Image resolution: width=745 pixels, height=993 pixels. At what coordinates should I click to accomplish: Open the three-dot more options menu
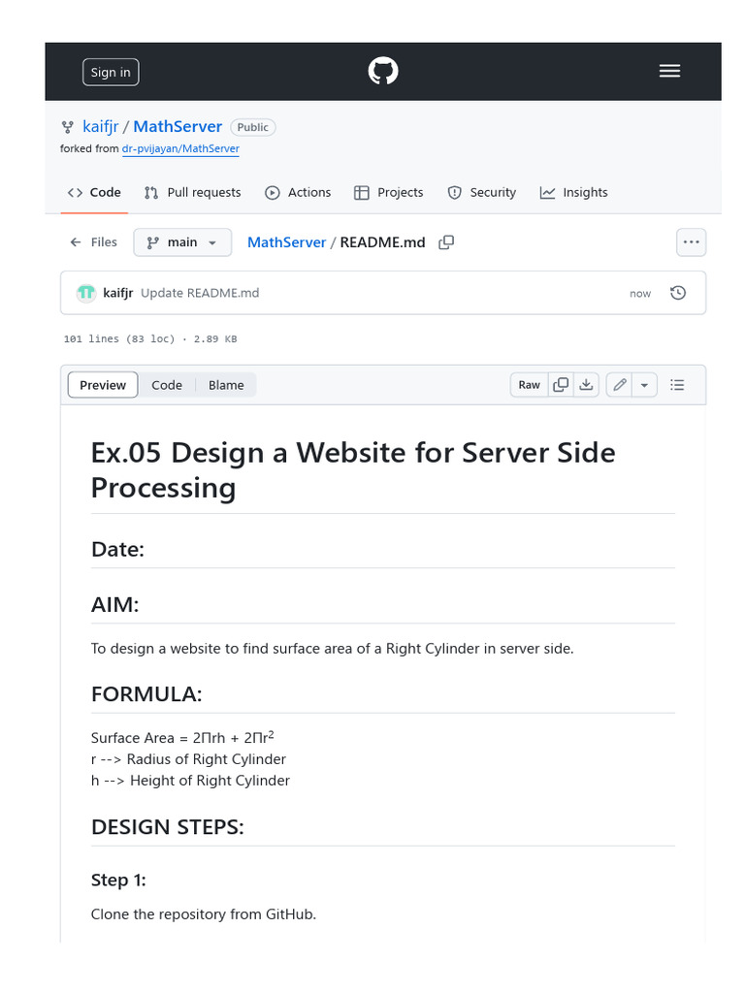pos(691,242)
